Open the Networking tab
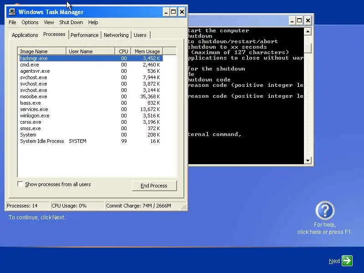The height and width of the screenshot is (273, 364). [116, 35]
